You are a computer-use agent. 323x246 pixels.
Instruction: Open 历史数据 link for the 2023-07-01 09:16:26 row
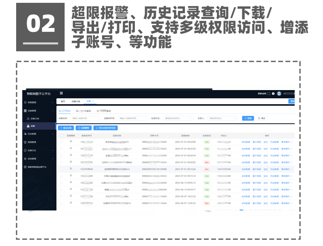coord(275,169)
